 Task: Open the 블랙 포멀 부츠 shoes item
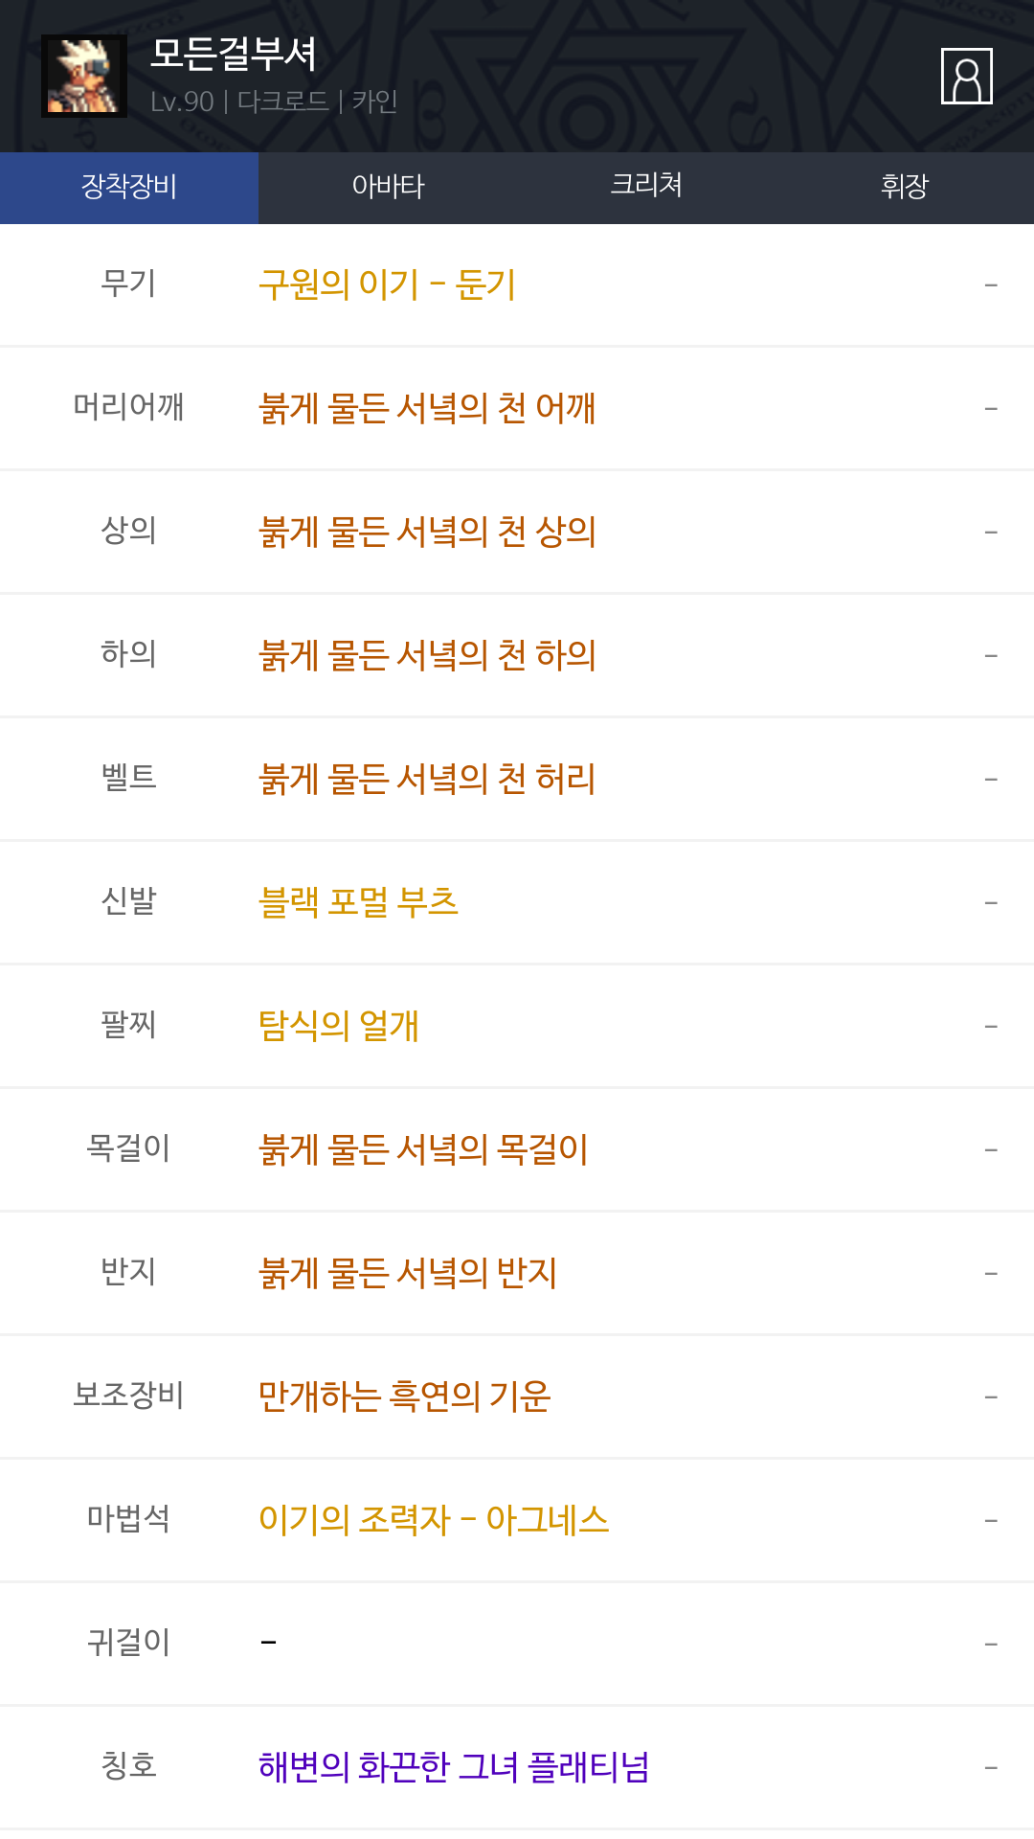tap(358, 902)
